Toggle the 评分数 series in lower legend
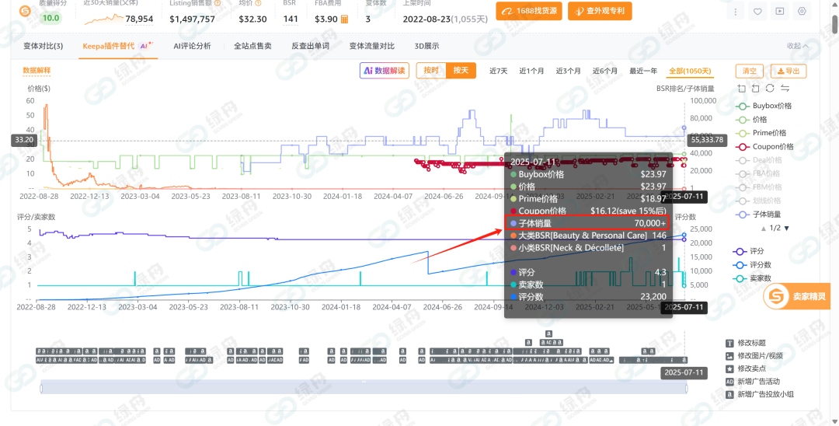Viewport: 839px width, 426px height. pos(752,265)
